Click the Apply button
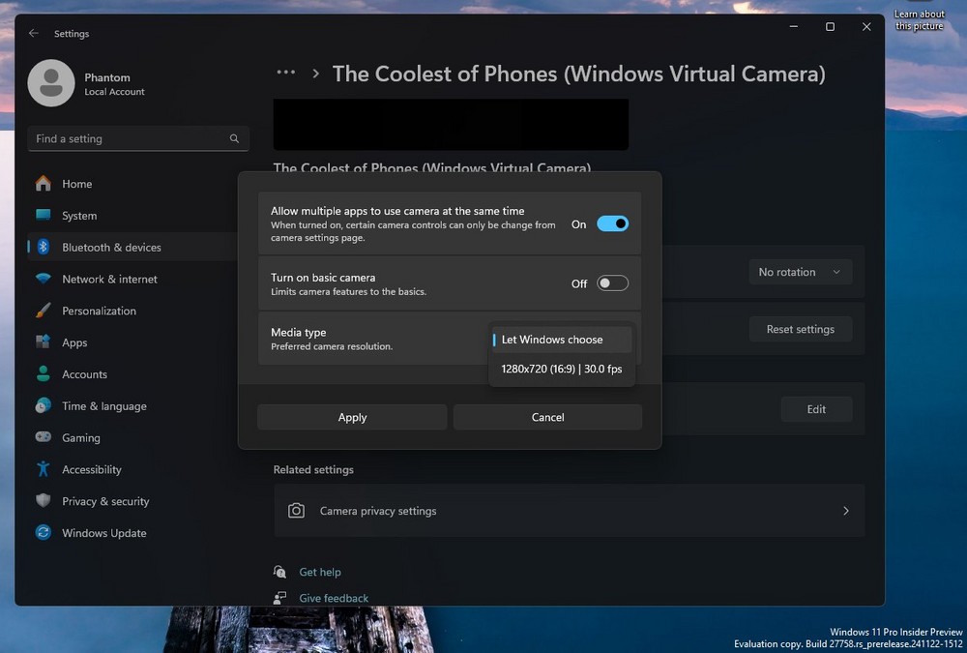Screen dimensions: 967x653 352,417
